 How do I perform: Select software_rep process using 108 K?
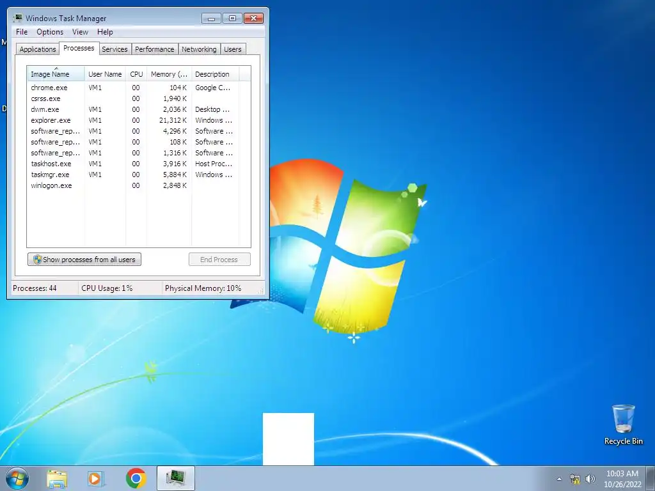pyautogui.click(x=134, y=142)
